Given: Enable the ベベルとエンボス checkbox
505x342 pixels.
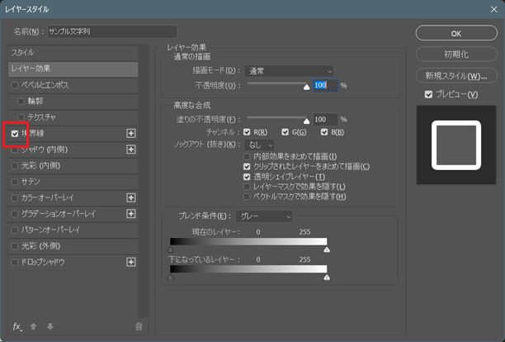Looking at the screenshot, I should coord(15,85).
